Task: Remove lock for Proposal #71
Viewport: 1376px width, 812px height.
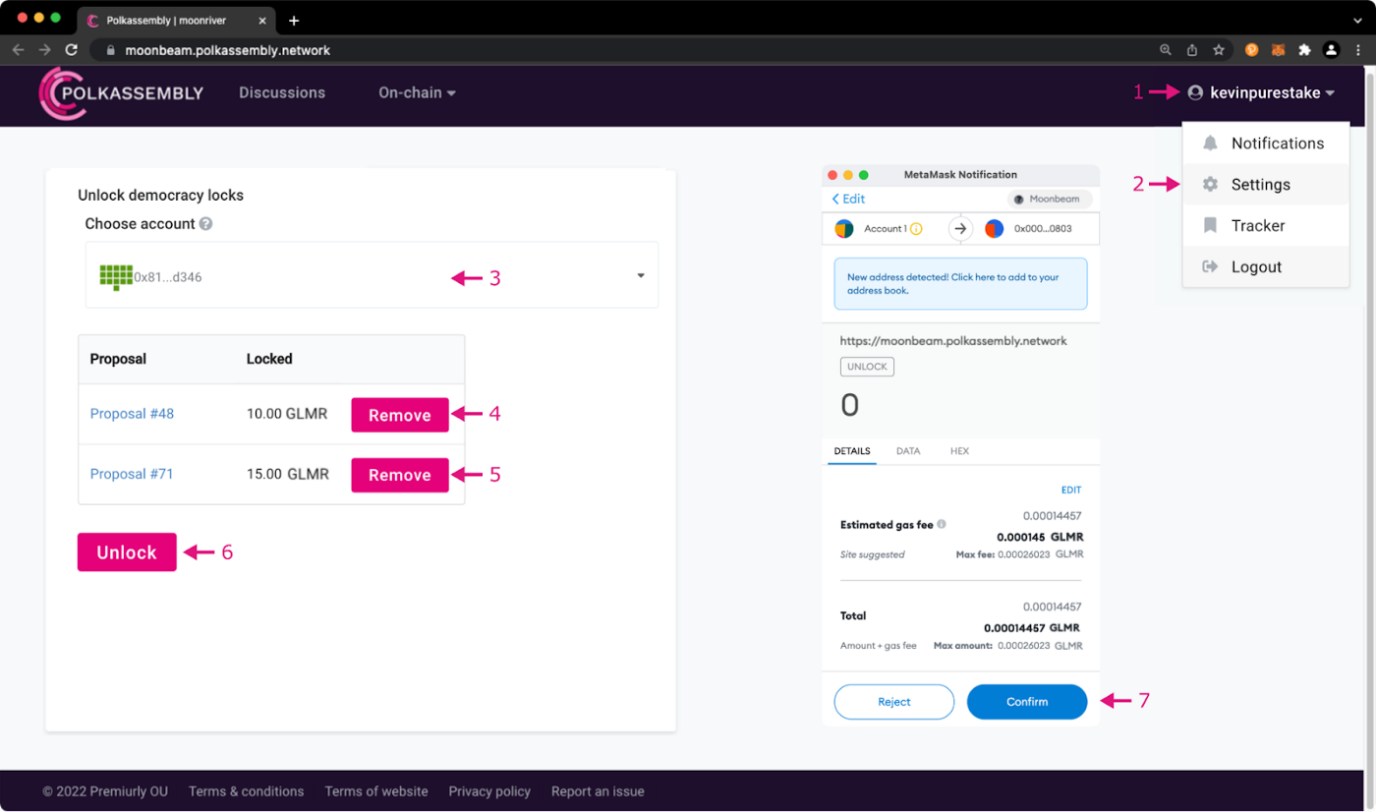Action: (400, 475)
